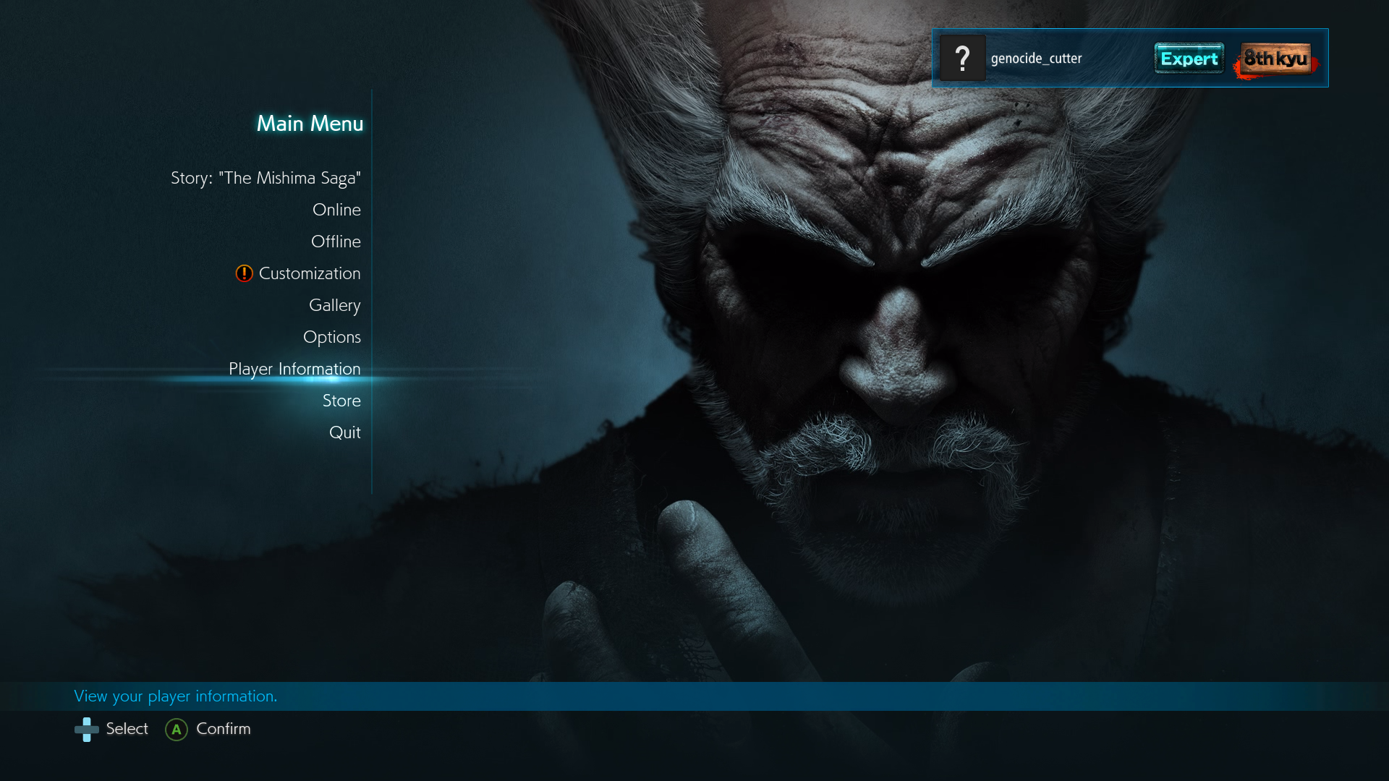Screen dimensions: 1389x781
Task: Click the 8th kyu rank badge
Action: click(1276, 59)
